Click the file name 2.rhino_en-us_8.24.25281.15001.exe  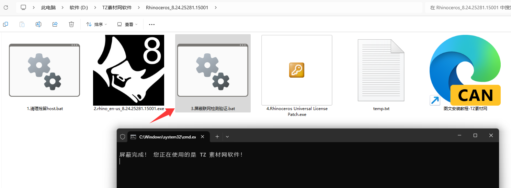pyautogui.click(x=129, y=109)
